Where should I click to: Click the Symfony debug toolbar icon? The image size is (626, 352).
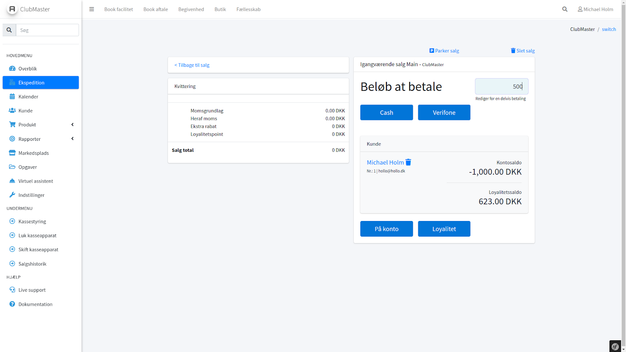pos(615,346)
